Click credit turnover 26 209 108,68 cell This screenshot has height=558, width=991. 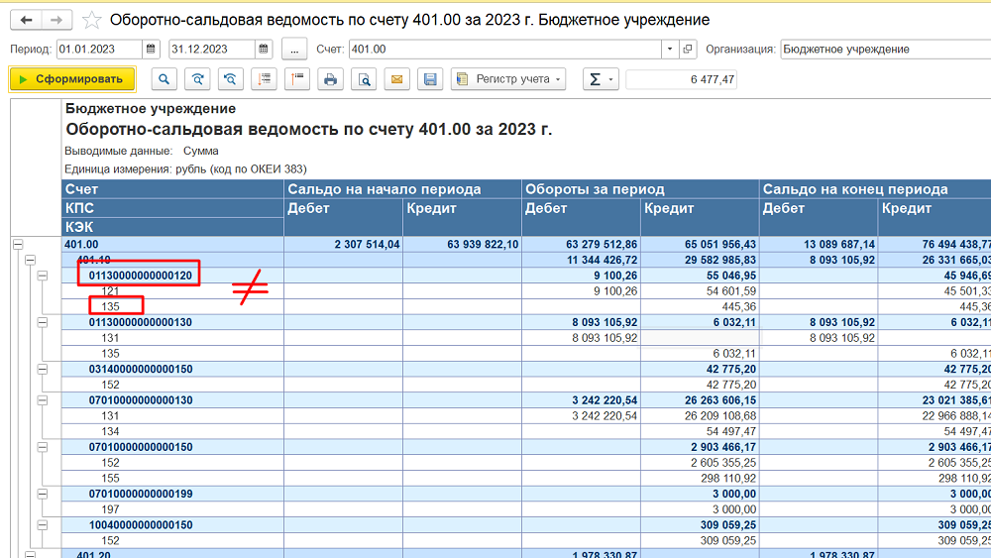(x=700, y=416)
